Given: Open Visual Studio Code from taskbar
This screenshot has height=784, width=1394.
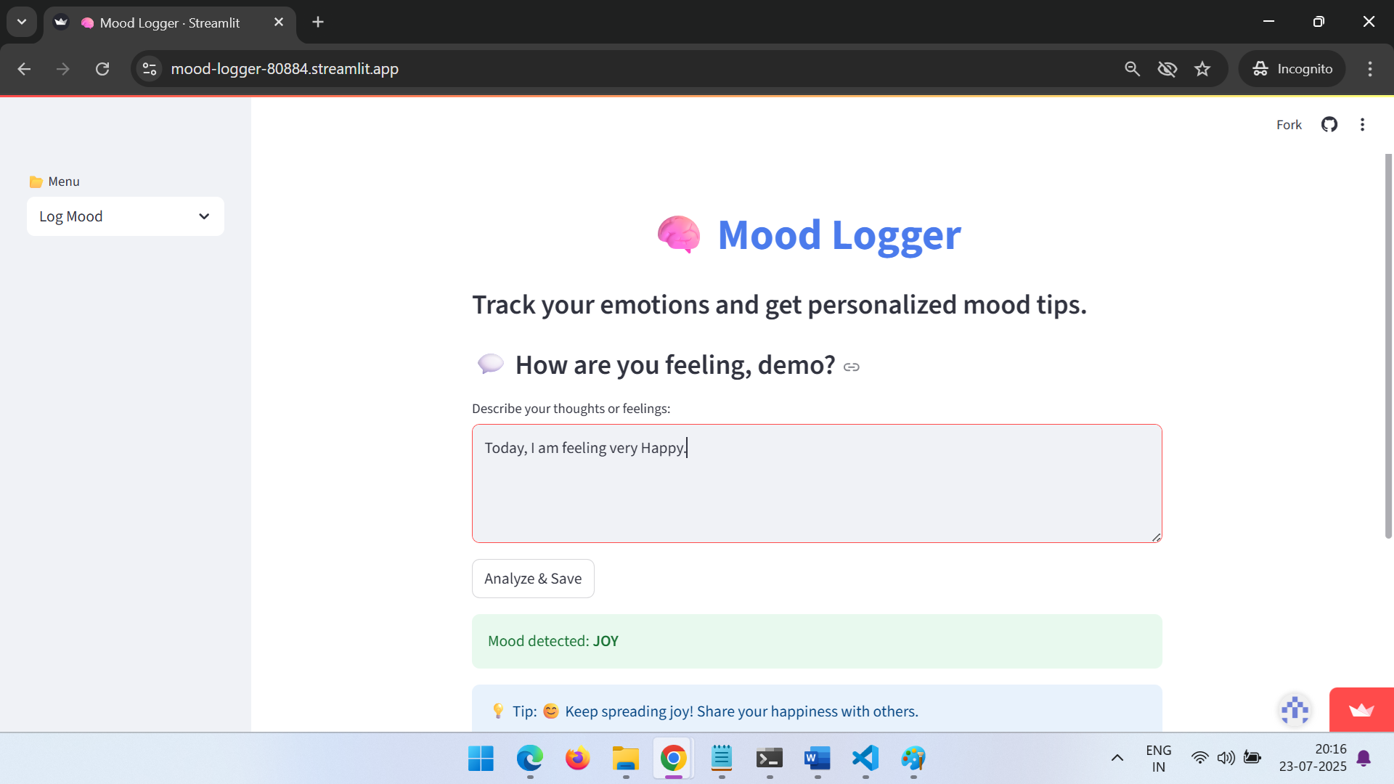Looking at the screenshot, I should (865, 759).
